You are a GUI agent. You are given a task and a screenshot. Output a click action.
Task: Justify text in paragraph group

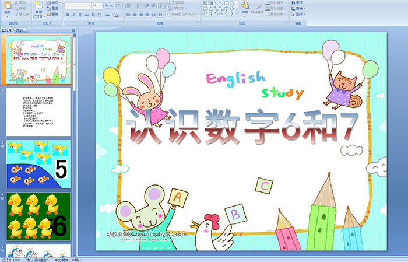(147, 15)
